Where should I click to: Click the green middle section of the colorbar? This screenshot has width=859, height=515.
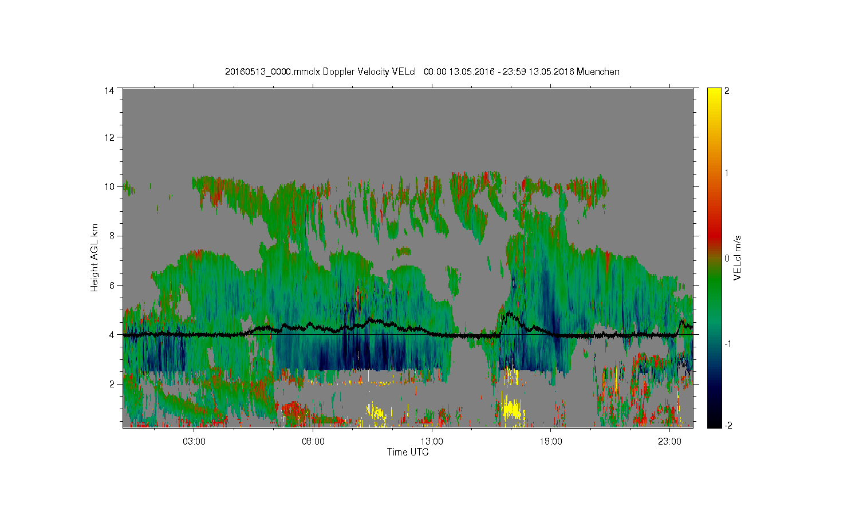[x=714, y=286]
